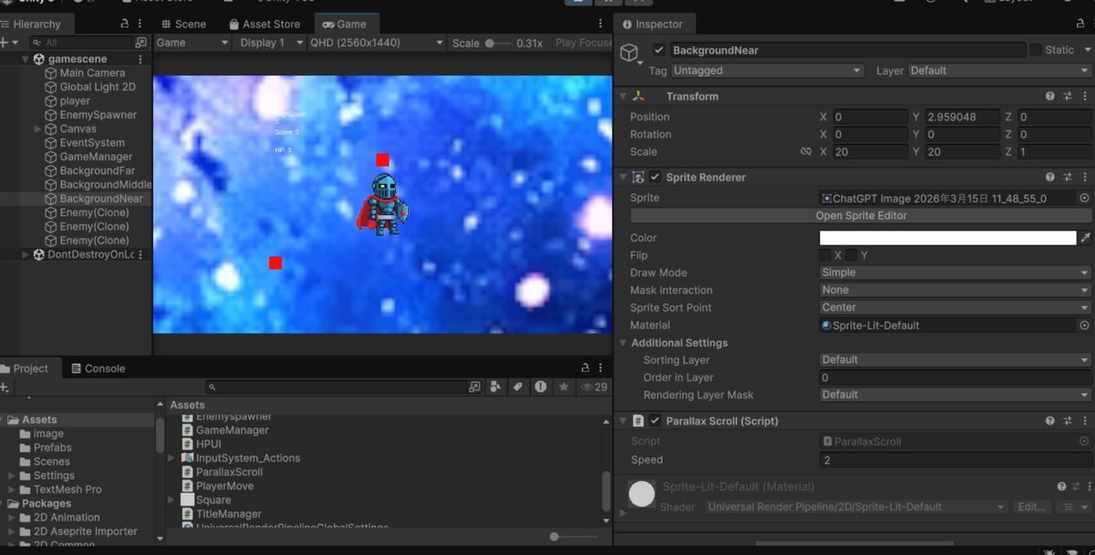Toggle the Scale constrain proportions link icon

click(x=806, y=152)
